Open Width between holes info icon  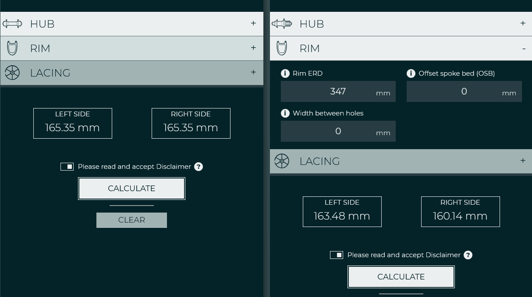tap(285, 113)
